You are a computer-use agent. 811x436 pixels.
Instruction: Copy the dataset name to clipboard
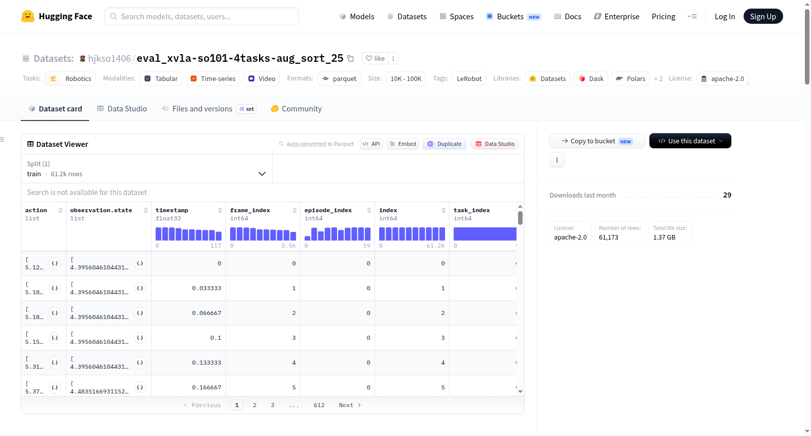pos(350,58)
